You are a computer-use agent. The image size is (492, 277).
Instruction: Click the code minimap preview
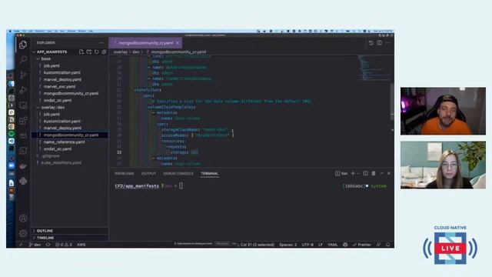(x=374, y=68)
